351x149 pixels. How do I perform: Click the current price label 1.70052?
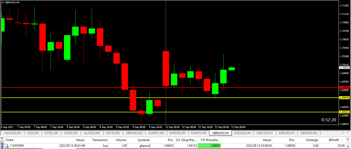(344, 68)
